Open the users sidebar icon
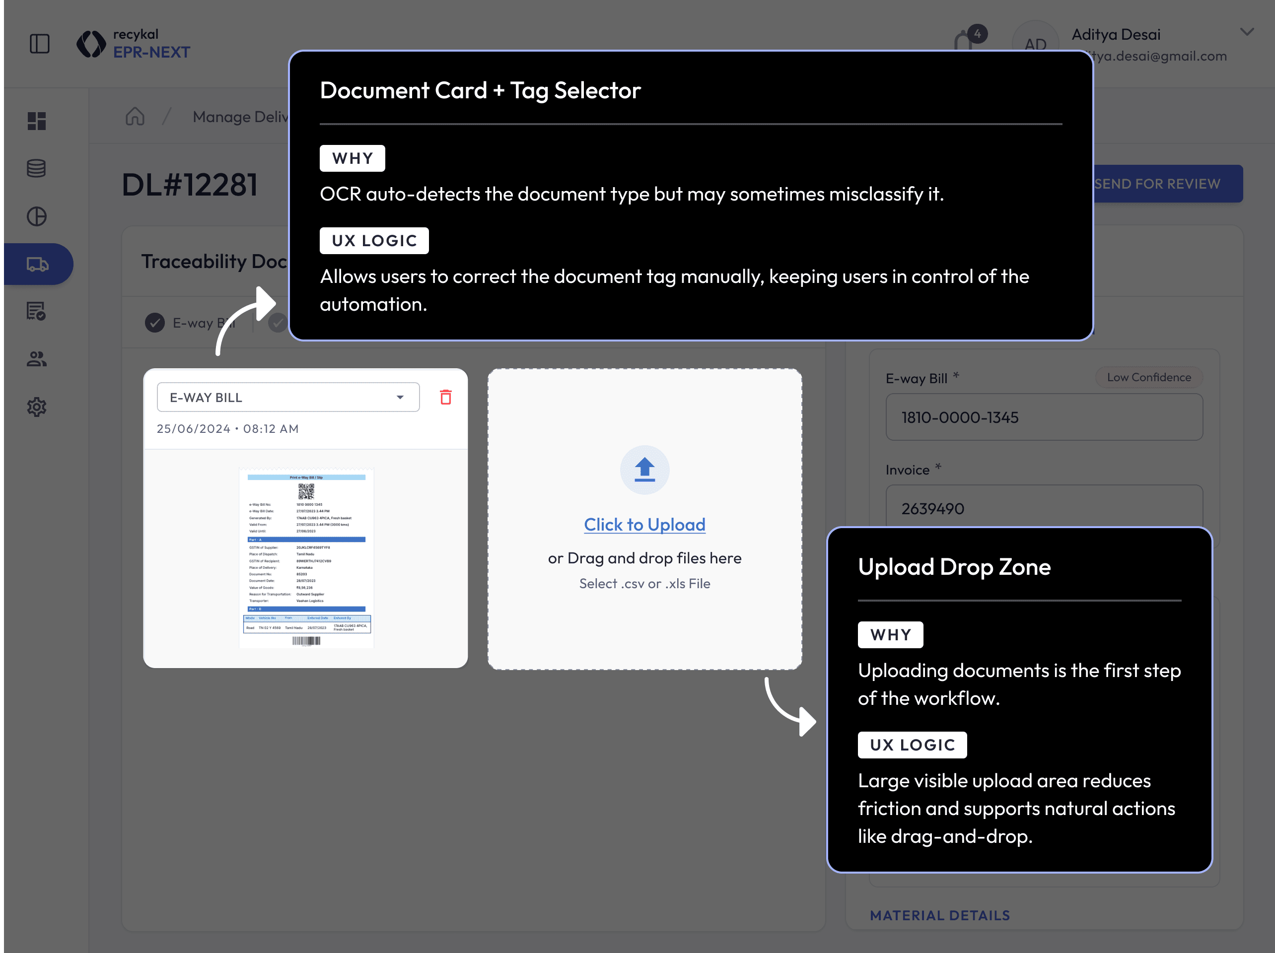 pos(36,359)
